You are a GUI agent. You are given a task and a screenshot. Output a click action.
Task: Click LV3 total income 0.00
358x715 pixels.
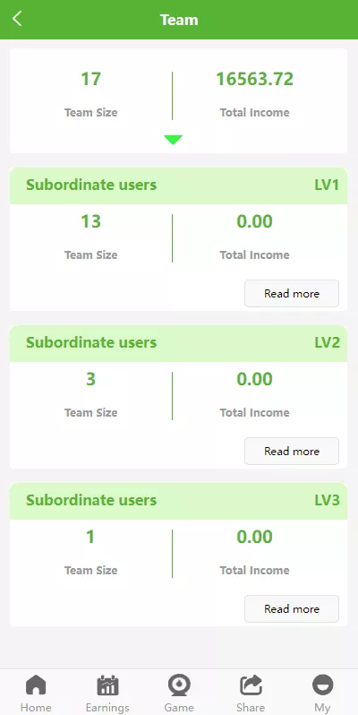254,537
